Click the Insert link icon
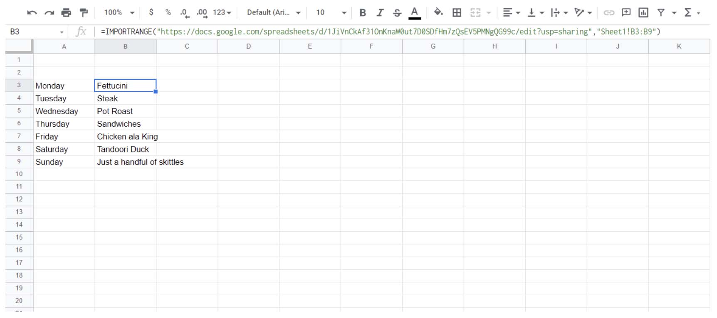The height and width of the screenshot is (318, 717). click(609, 12)
